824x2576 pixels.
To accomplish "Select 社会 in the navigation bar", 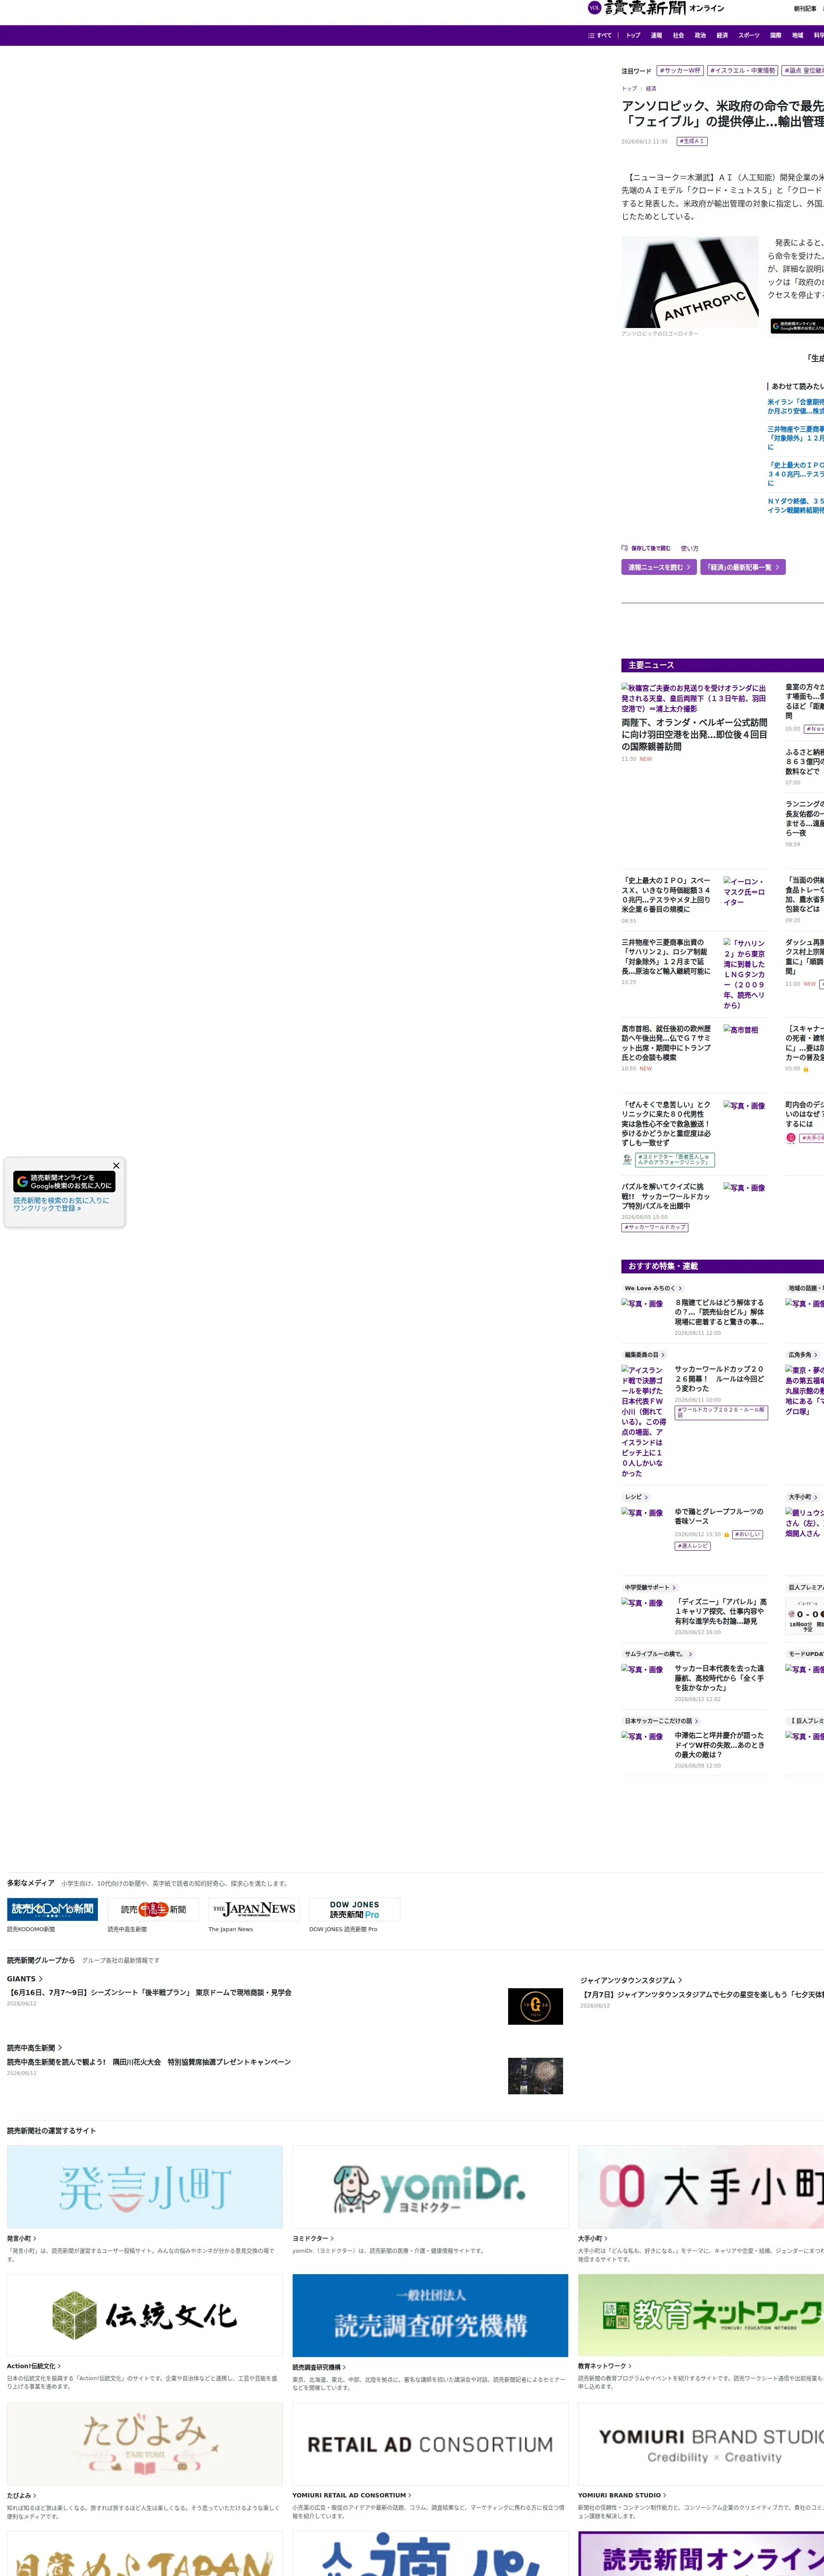I will (x=678, y=35).
